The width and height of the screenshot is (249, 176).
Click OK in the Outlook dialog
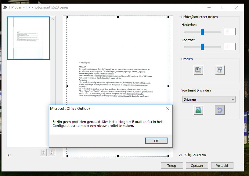click(156, 141)
